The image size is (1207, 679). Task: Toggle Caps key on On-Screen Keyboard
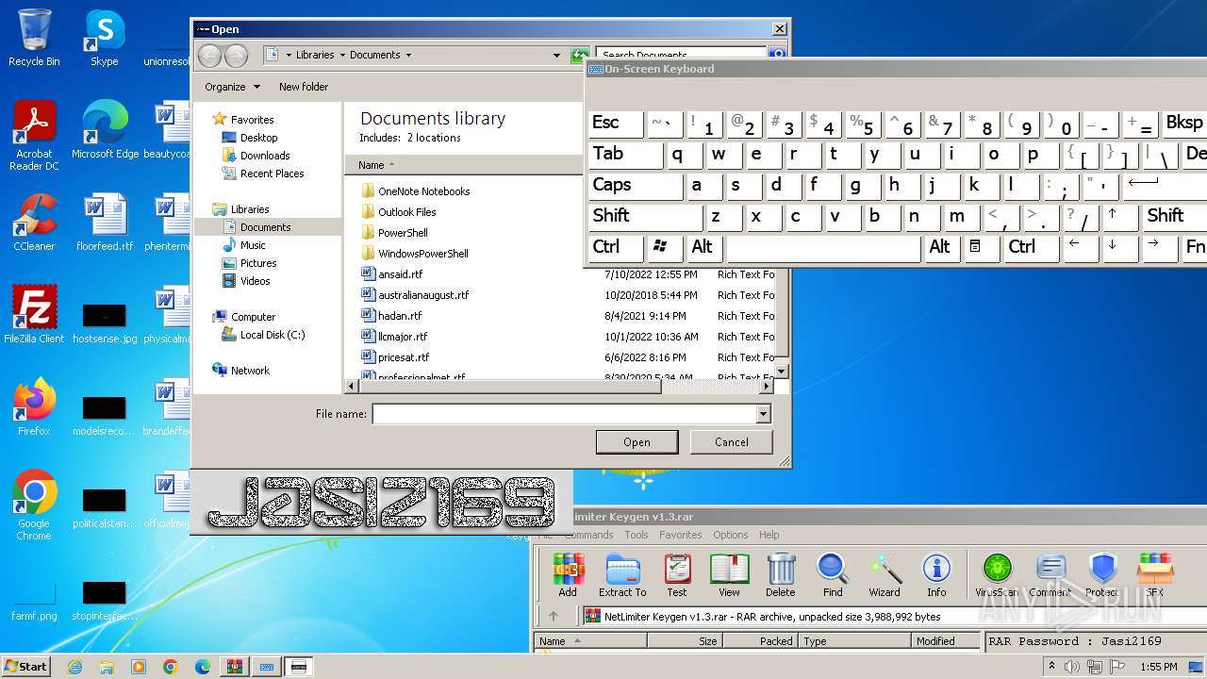pos(636,185)
